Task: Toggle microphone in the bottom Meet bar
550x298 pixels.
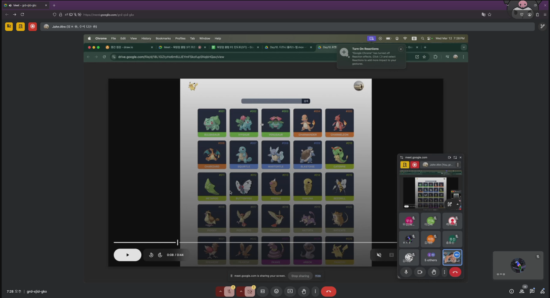Action: 229,291
